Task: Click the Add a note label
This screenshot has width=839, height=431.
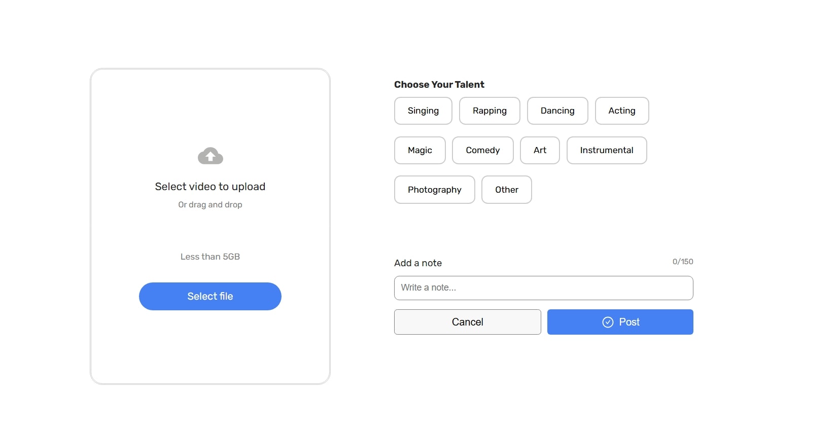Action: 418,263
